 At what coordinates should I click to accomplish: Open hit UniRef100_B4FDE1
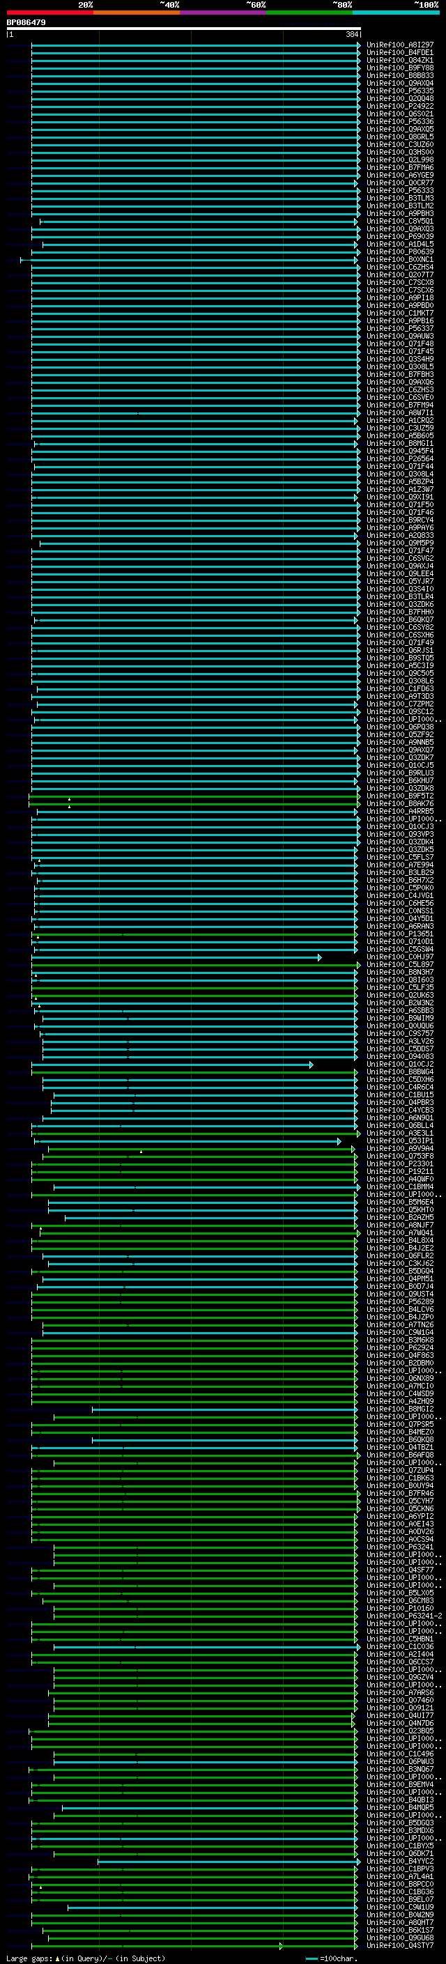point(399,53)
